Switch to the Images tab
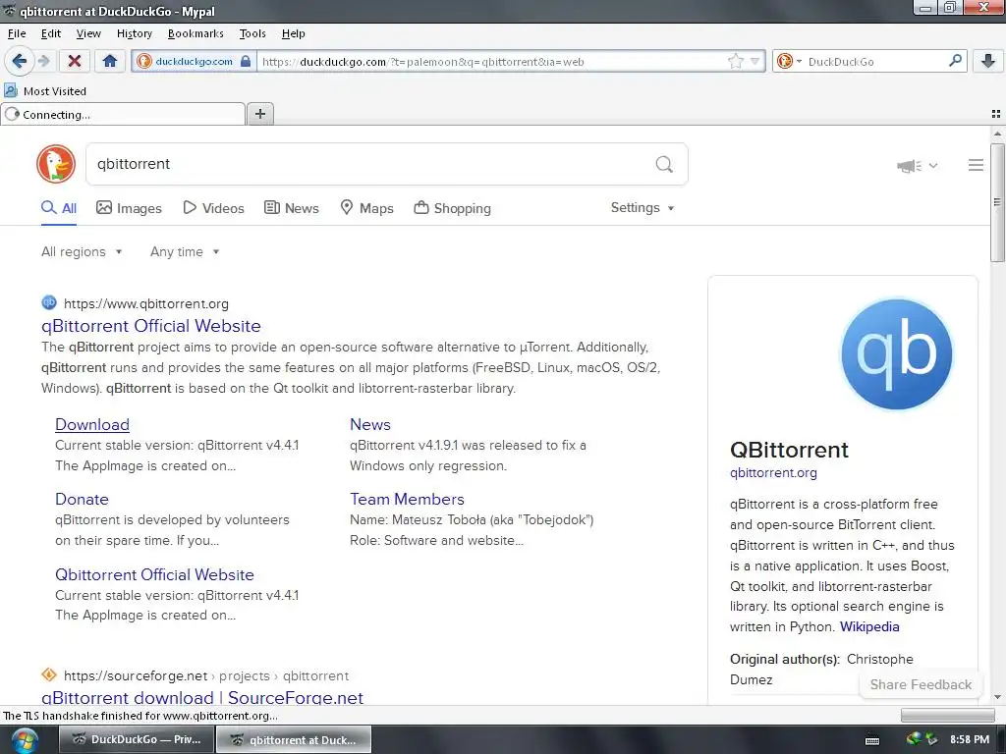 129,208
